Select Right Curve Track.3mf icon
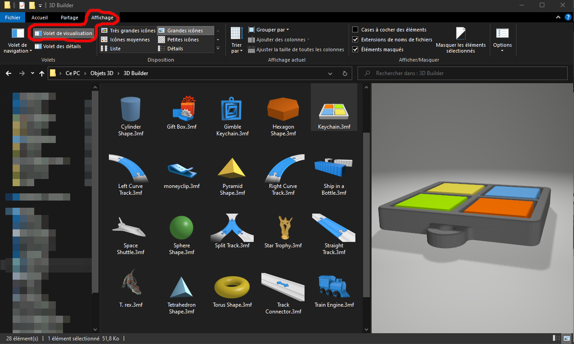 [x=284, y=168]
